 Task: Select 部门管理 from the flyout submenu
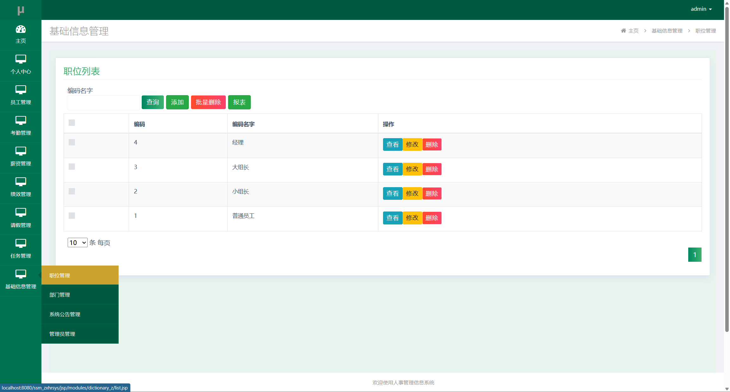click(60, 295)
